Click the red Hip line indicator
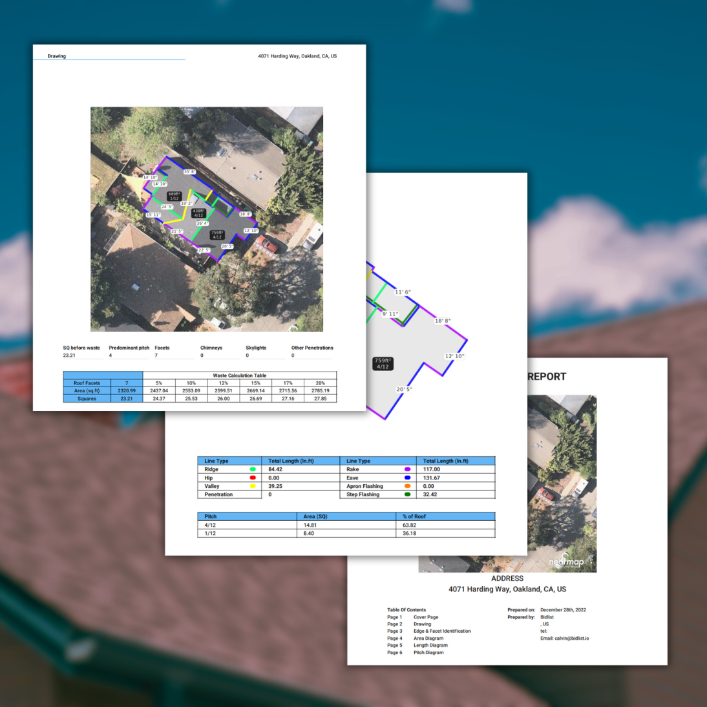This screenshot has height=707, width=707. coord(252,478)
